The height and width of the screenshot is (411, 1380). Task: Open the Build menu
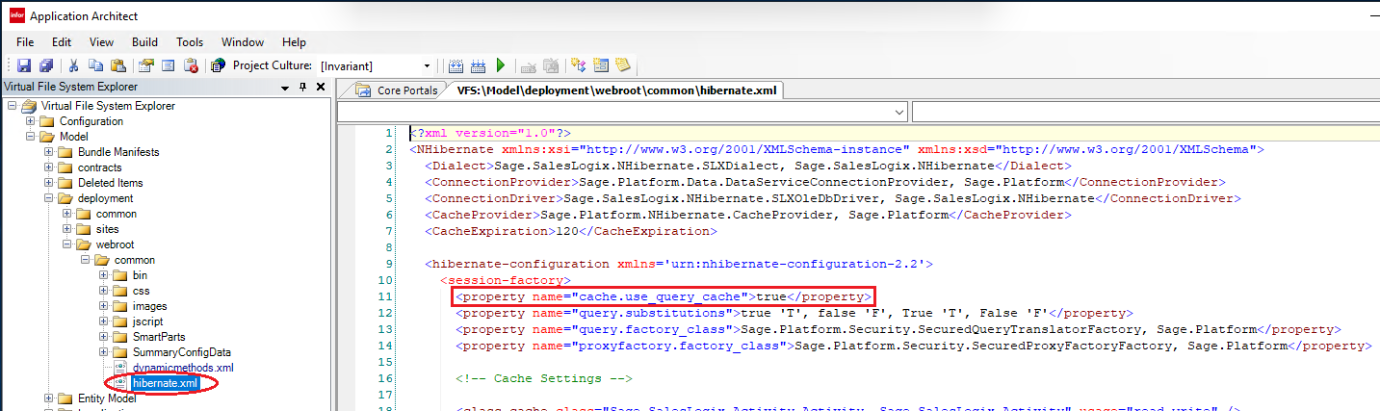pos(145,42)
